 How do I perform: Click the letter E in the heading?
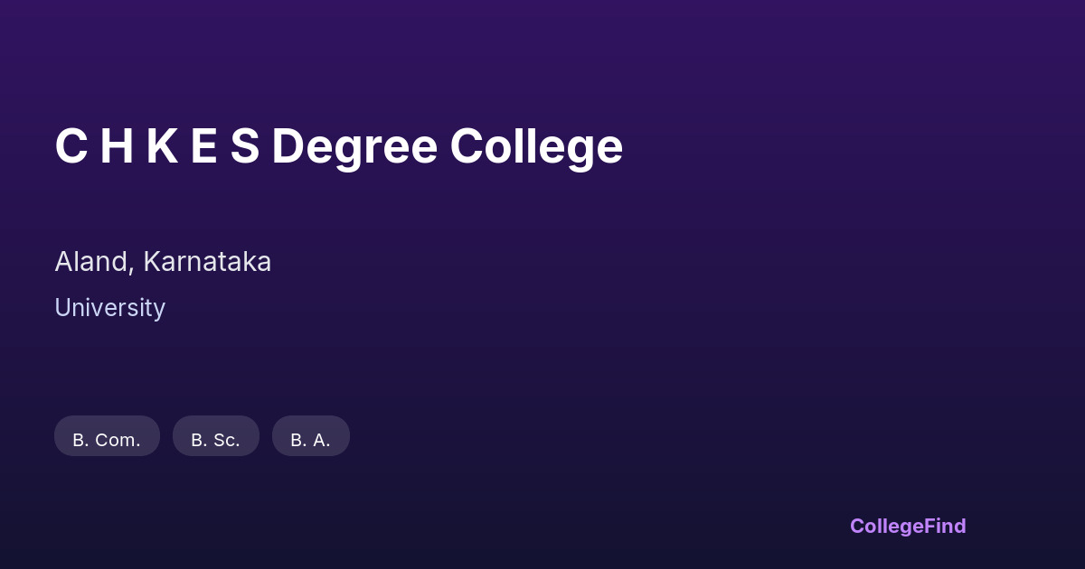coord(203,146)
